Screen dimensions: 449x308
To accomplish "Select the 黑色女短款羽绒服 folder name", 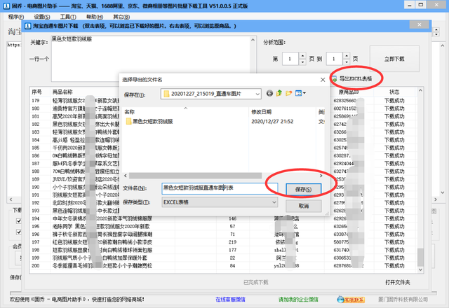I will pyautogui.click(x=153, y=121).
